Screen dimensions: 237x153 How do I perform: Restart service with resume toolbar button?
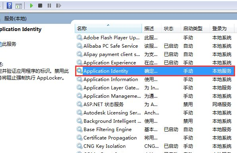pyautogui.click(x=58, y=6)
